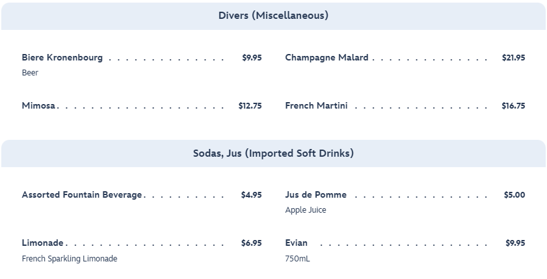Click the Apple Juice description text
This screenshot has height=279, width=547.
pyautogui.click(x=306, y=210)
